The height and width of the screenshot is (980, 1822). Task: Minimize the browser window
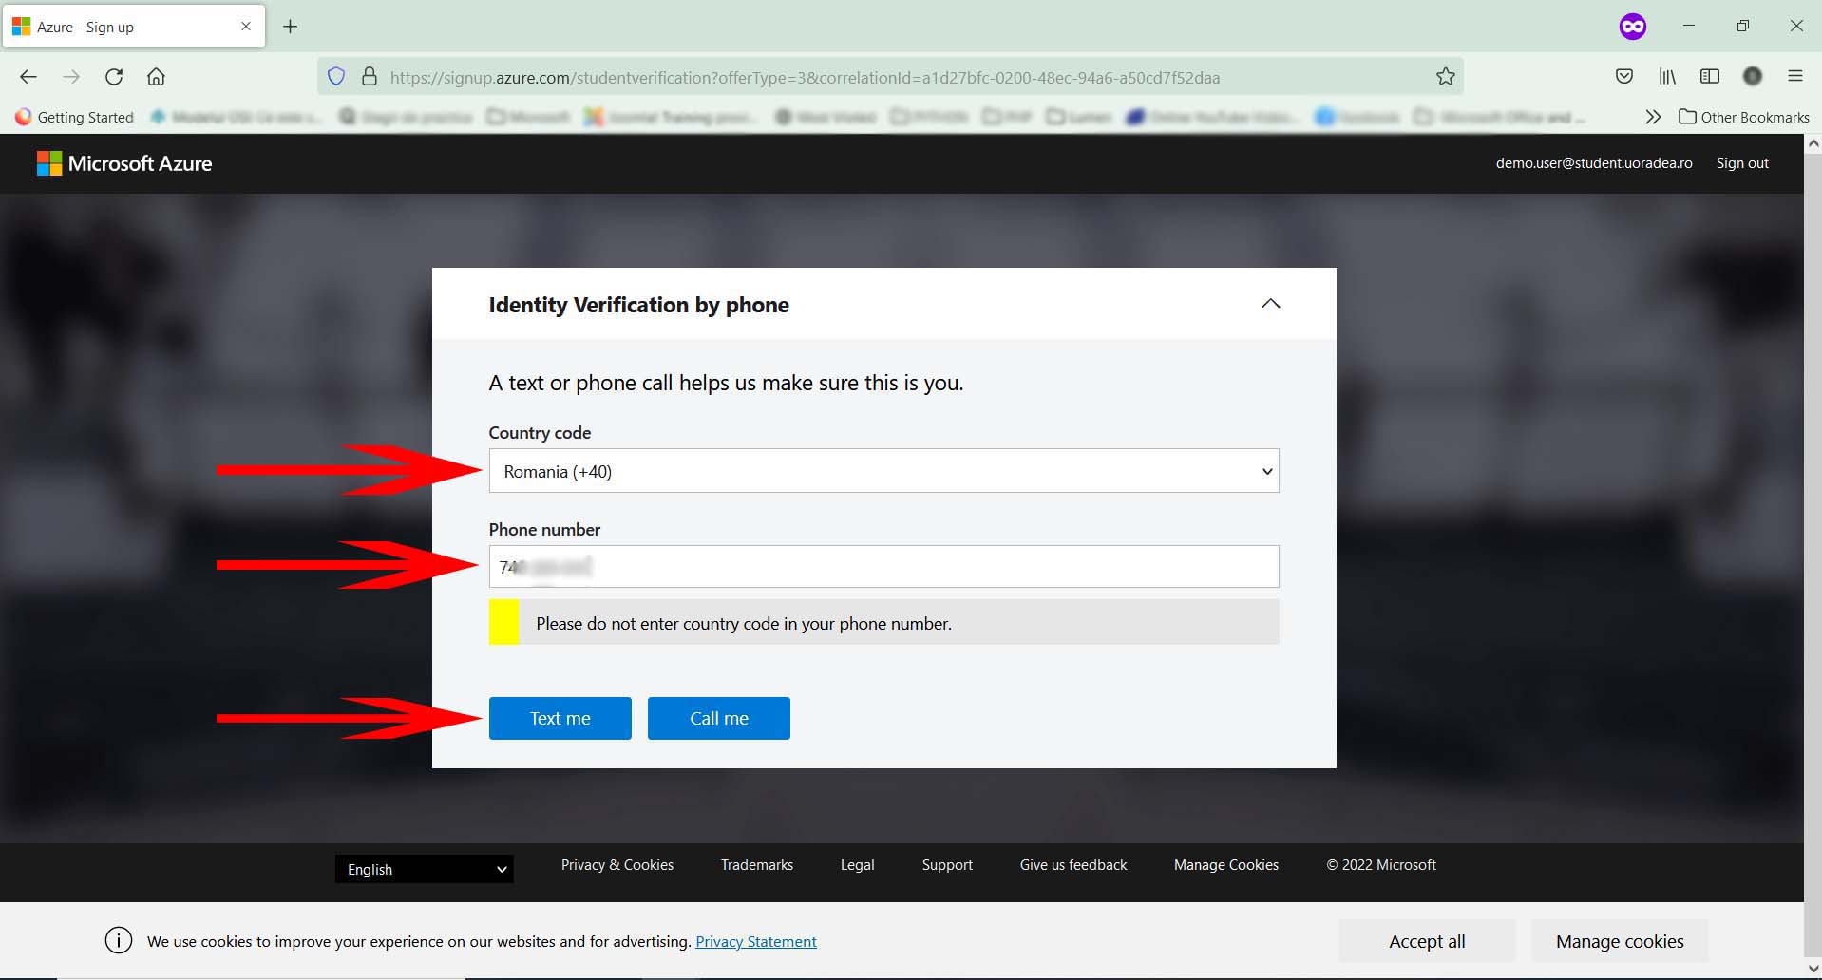(1688, 27)
